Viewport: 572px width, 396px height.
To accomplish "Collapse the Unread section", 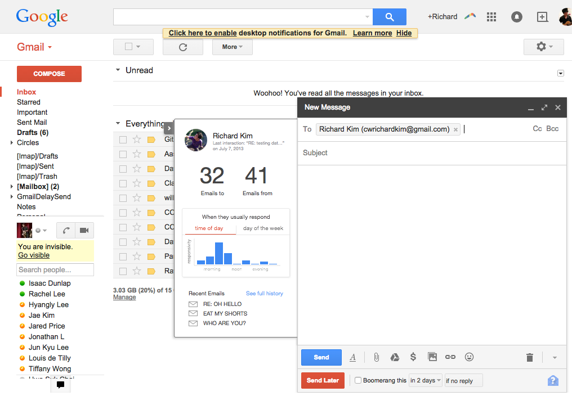I will [118, 70].
